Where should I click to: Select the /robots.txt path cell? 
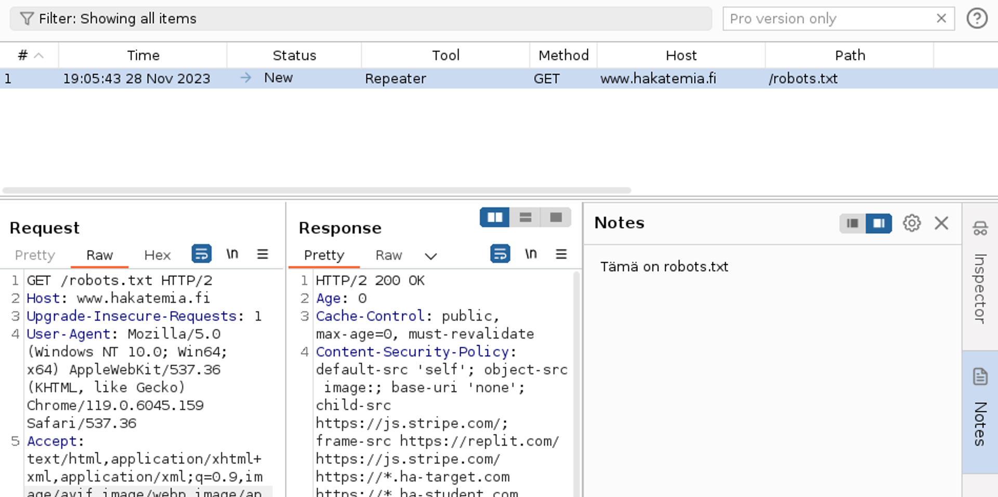(803, 78)
